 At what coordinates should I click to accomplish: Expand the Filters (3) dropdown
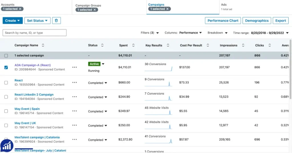[150, 33]
